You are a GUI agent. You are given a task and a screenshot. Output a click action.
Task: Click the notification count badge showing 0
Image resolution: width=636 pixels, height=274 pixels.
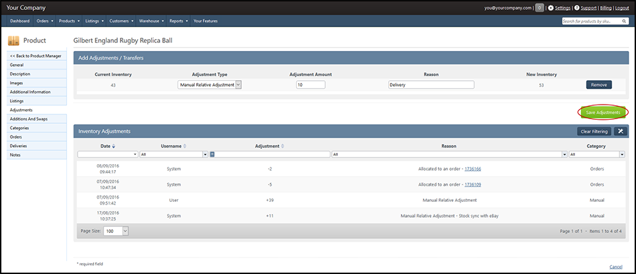pyautogui.click(x=539, y=8)
